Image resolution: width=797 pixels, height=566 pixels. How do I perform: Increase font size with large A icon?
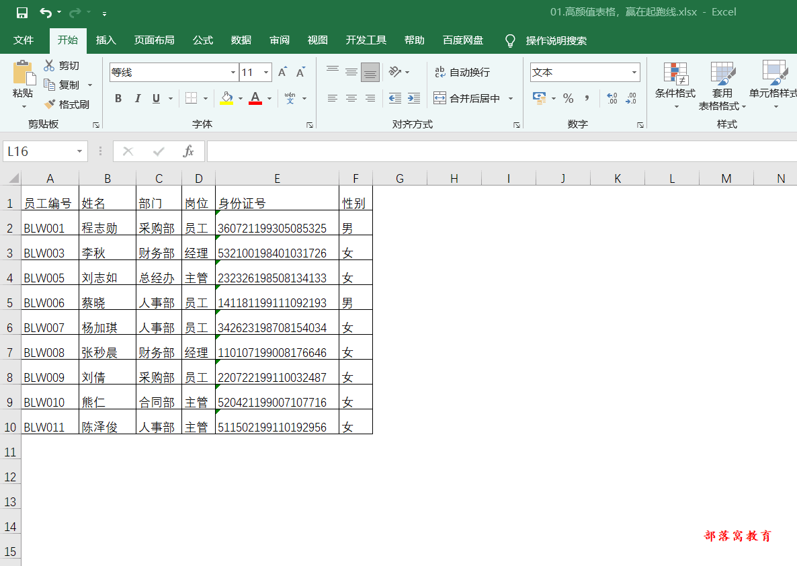(283, 72)
